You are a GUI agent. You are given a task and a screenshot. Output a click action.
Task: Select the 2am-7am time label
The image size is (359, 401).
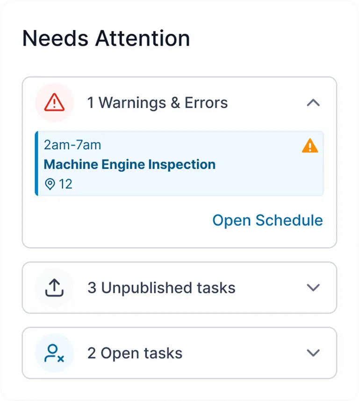(x=72, y=145)
